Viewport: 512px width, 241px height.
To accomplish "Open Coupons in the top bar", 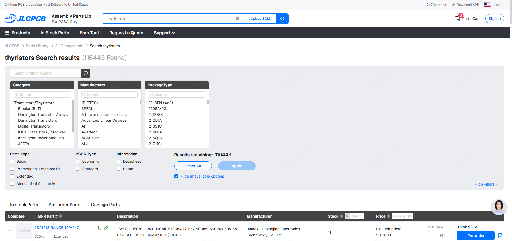I will (437, 5).
